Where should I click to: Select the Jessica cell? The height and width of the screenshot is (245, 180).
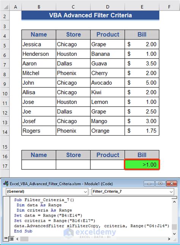coord(39,44)
